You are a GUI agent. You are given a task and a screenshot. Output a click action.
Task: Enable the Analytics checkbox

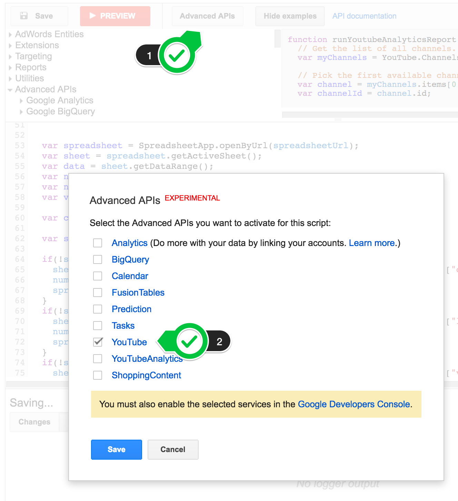[x=98, y=243]
